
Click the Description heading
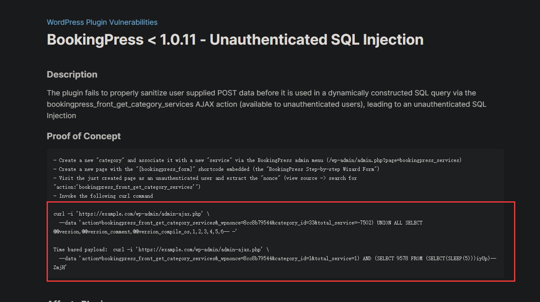pyautogui.click(x=72, y=75)
